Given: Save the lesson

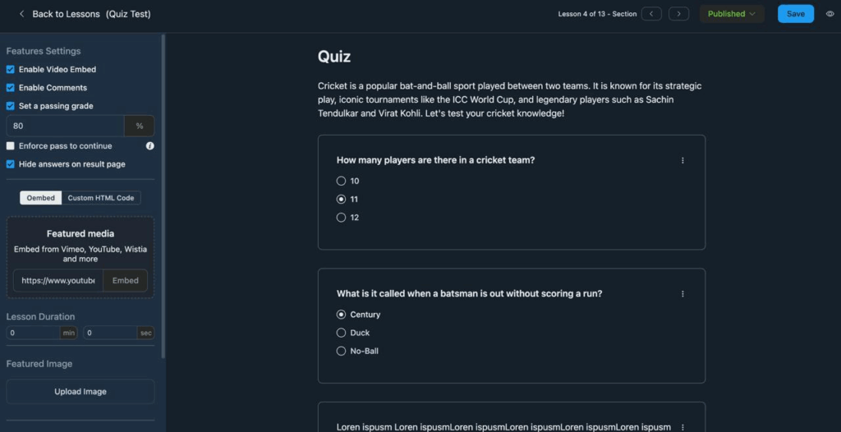Looking at the screenshot, I should click(x=795, y=14).
